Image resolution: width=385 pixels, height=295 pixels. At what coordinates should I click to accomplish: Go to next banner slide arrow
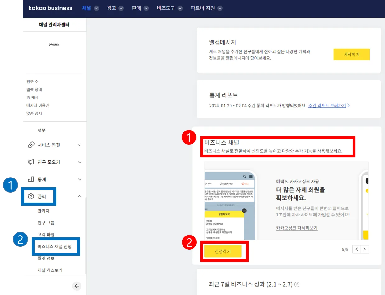[x=365, y=249]
